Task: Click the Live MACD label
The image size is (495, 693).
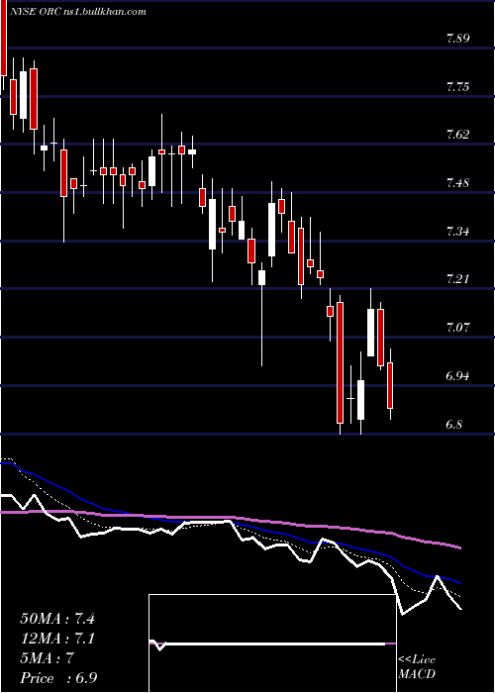Action: [417, 667]
